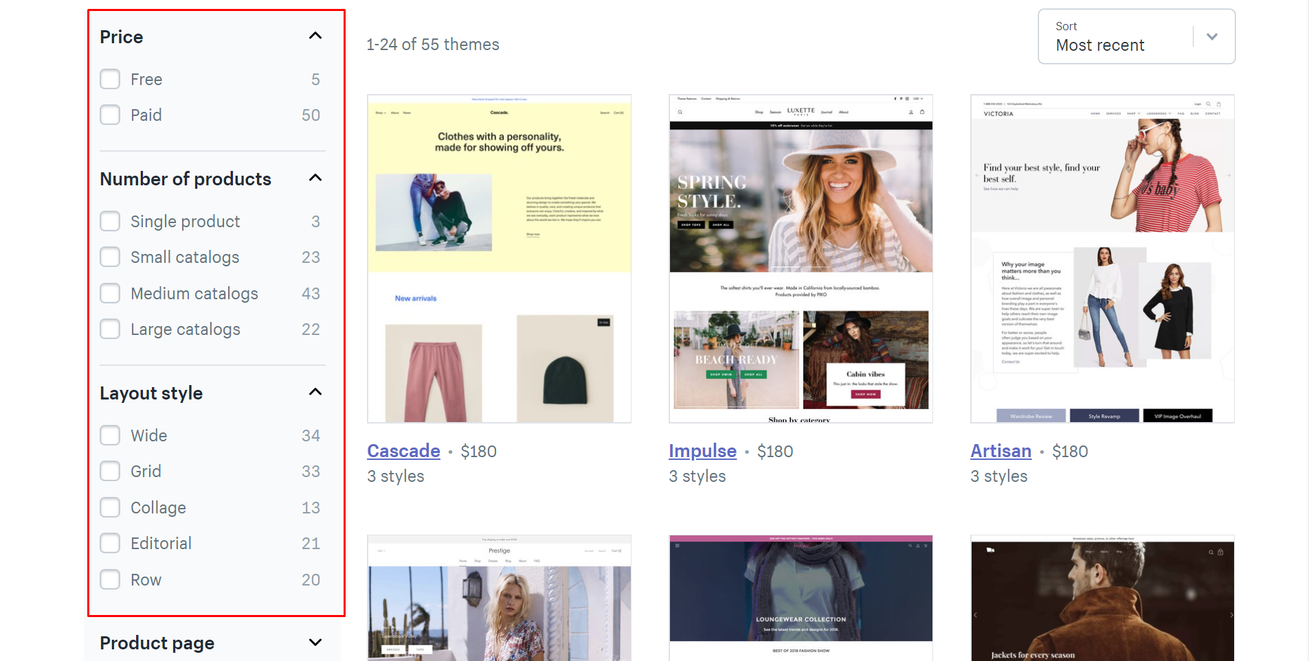Collapse the Price filter section

point(315,36)
